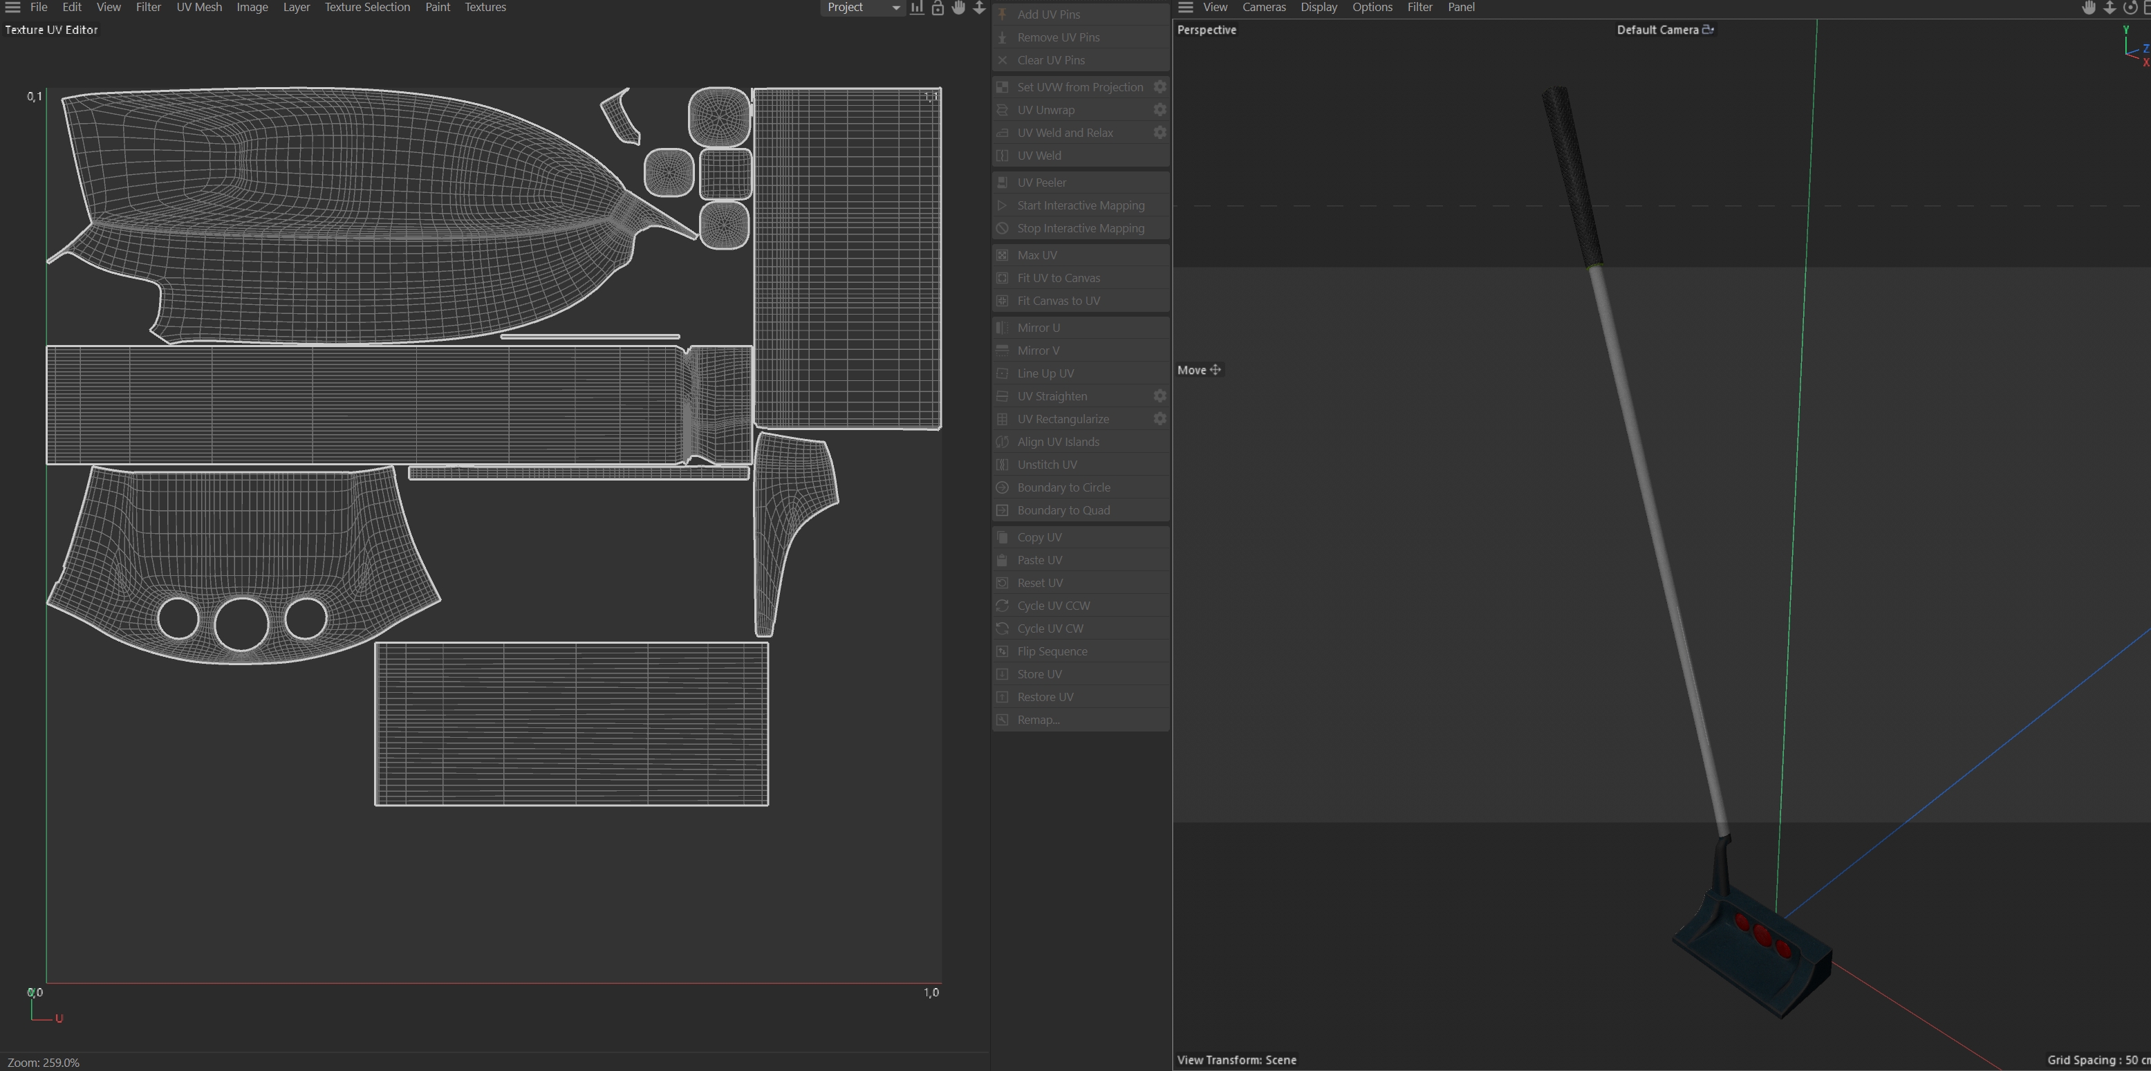Open the Cameras menu in viewport
This screenshot has height=1071, width=2151.
point(1263,8)
